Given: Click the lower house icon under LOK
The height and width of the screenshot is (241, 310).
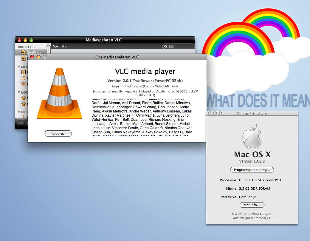Looking at the screenshot, I should (24, 103).
